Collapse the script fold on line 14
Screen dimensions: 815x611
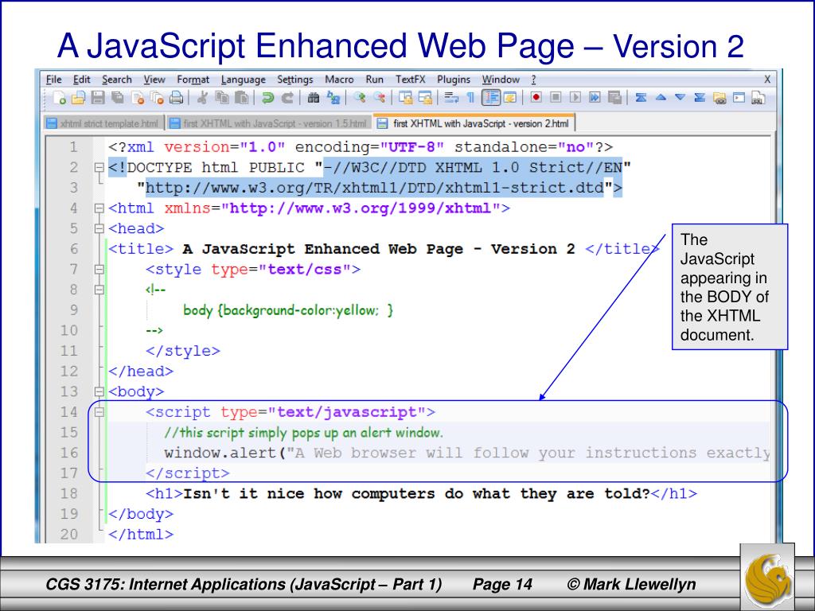(99, 412)
